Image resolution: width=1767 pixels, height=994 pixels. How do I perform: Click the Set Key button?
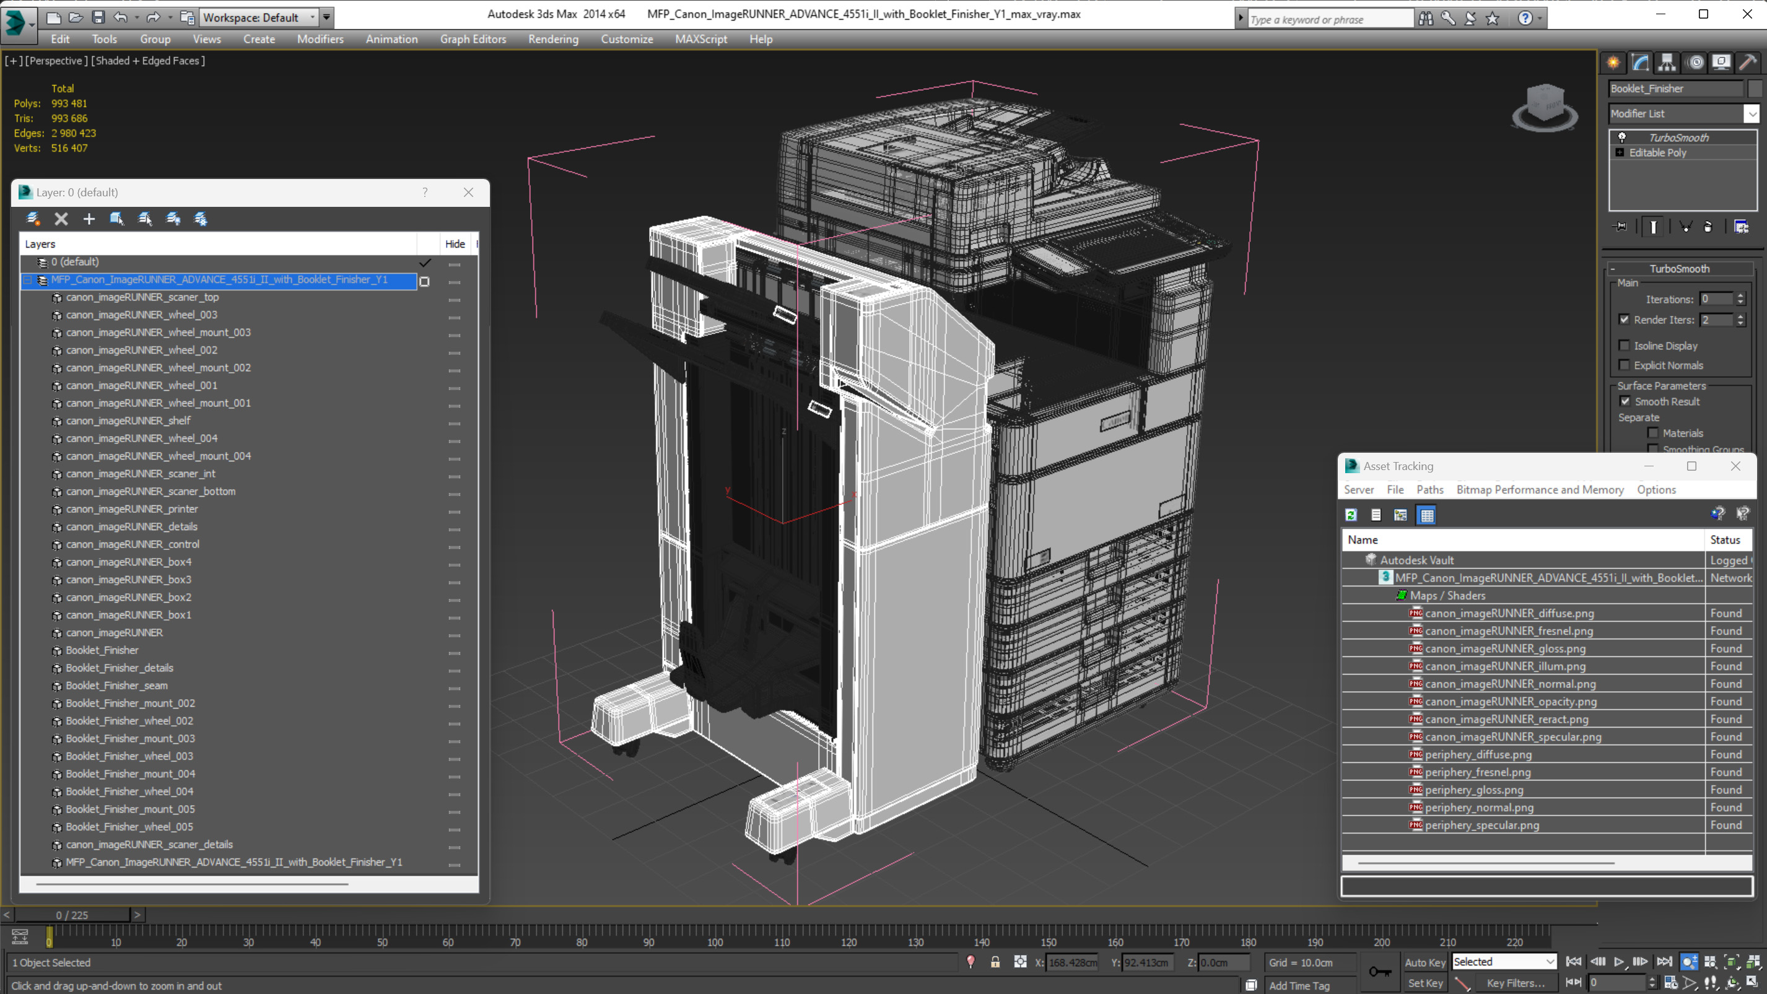(x=1425, y=983)
